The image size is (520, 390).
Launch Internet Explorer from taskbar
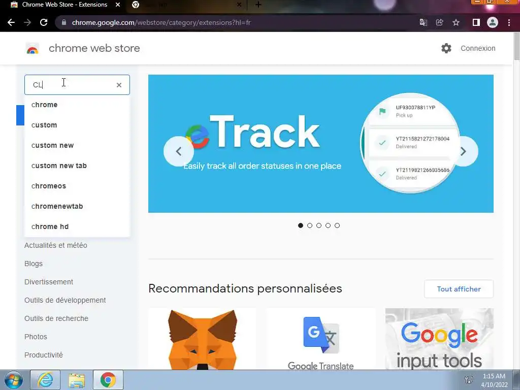click(45, 380)
